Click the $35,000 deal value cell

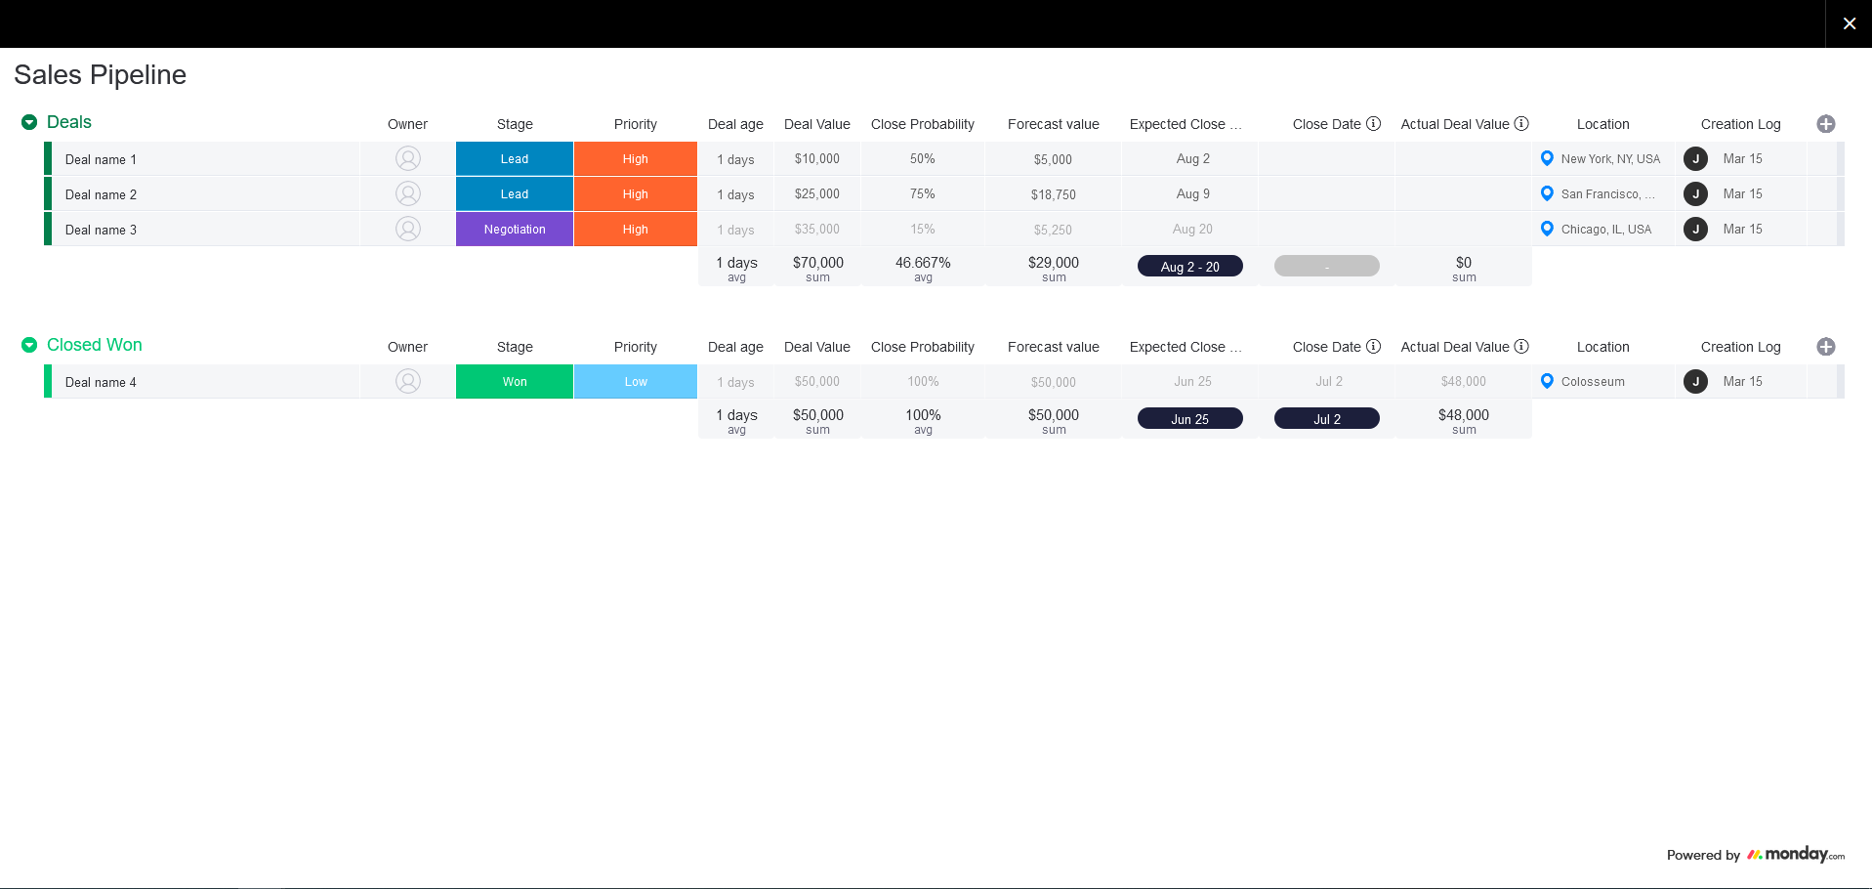(x=817, y=230)
